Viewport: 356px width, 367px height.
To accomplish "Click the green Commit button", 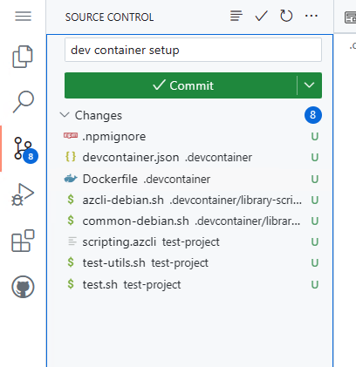I will 181,85.
